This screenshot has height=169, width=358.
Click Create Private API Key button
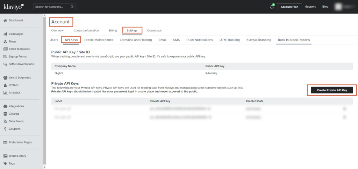point(332,90)
